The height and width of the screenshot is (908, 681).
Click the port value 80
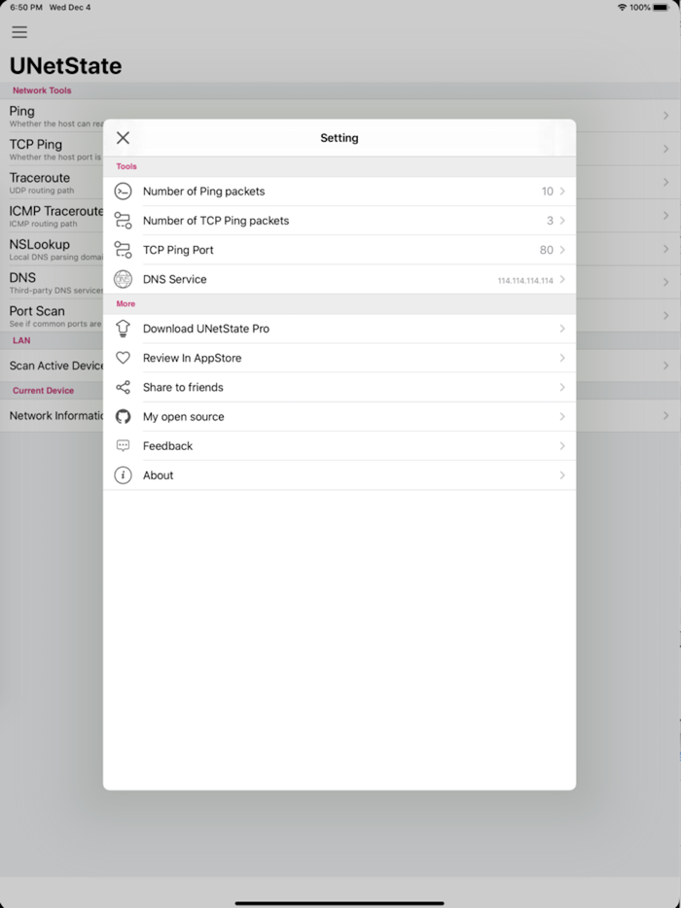(x=546, y=250)
